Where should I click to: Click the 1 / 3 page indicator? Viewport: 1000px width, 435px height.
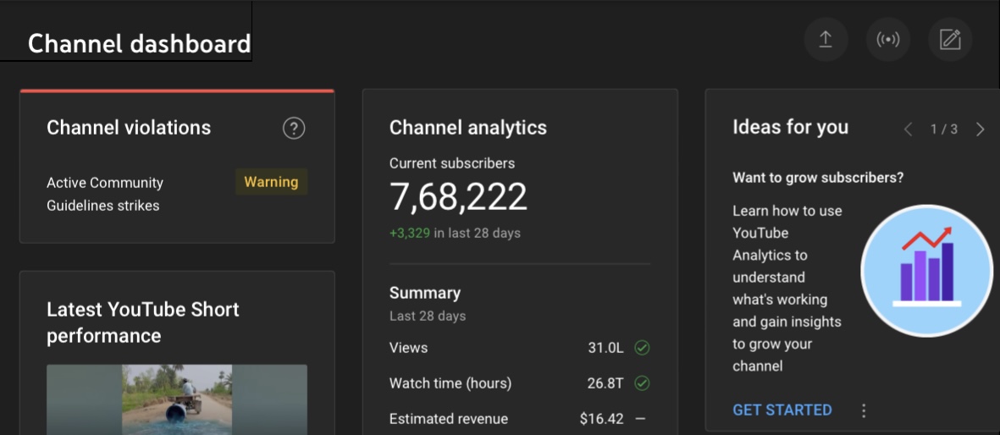pyautogui.click(x=944, y=129)
